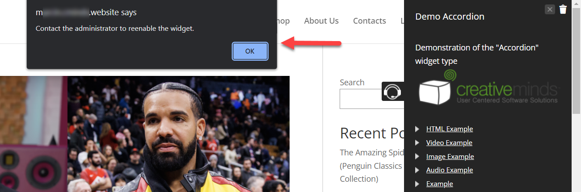The height and width of the screenshot is (192, 581).
Task: Open The Amazing Spider recent post link
Action: coord(372,153)
